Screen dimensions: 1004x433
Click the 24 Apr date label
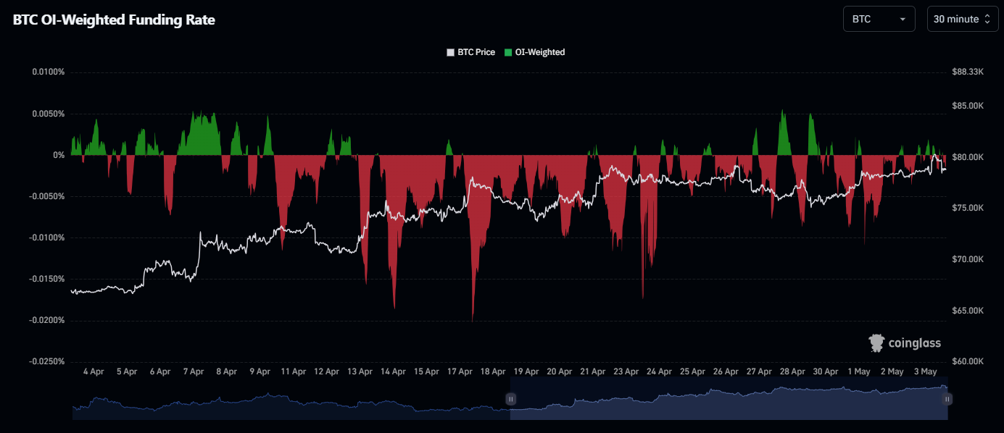click(x=659, y=371)
